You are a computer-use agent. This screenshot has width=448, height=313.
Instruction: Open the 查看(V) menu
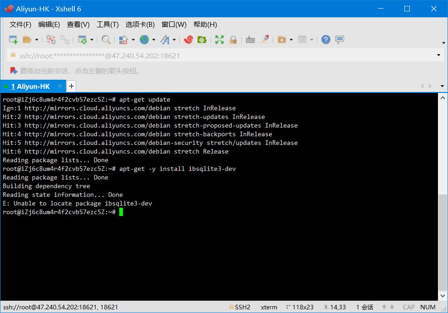(78, 25)
